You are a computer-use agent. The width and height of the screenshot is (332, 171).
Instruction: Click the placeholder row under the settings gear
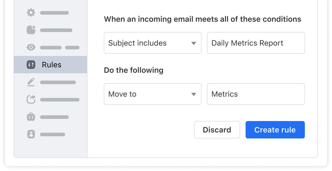pos(54,12)
